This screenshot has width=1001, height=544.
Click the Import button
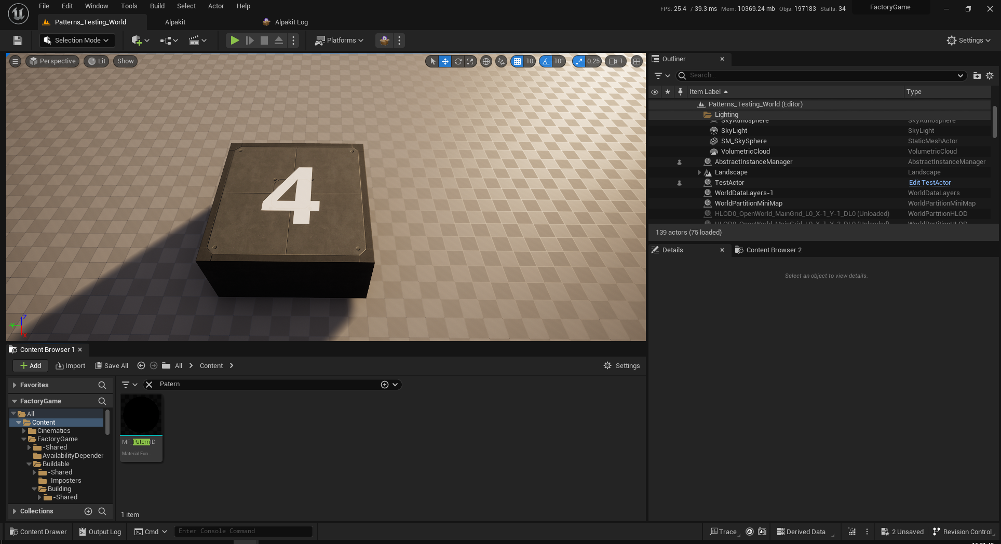pyautogui.click(x=71, y=366)
